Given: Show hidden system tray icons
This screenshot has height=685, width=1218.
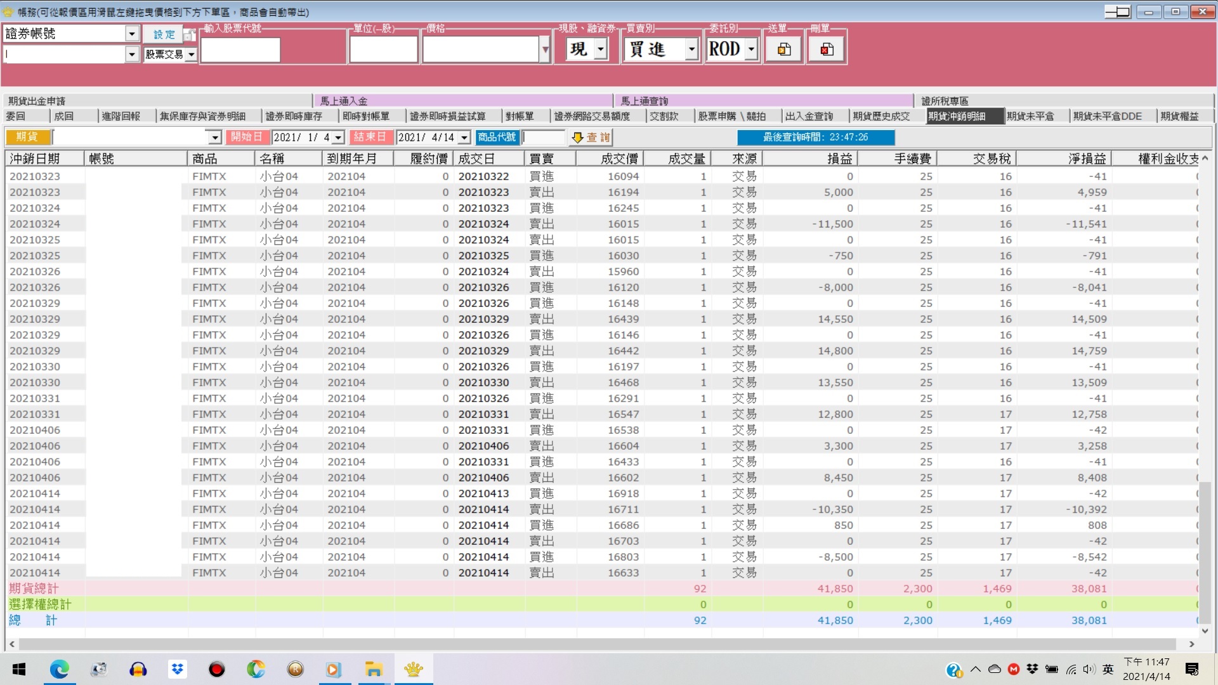Looking at the screenshot, I should coord(976,669).
